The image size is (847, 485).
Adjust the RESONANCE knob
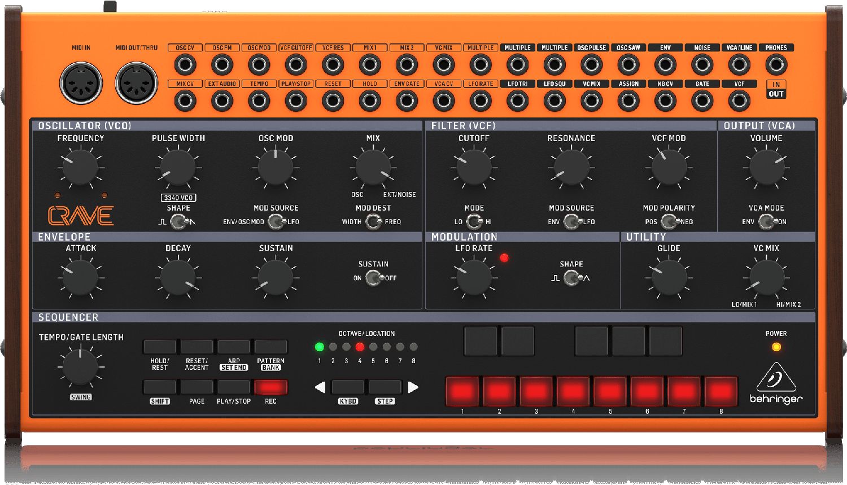tap(571, 168)
